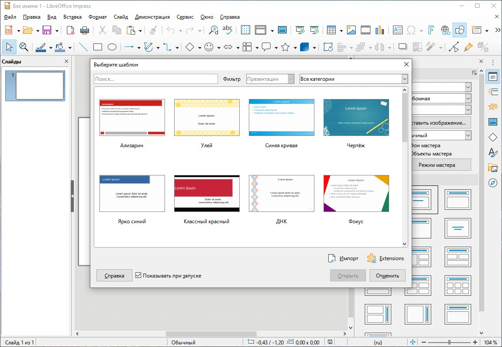Open sidebar Gallery icon
Viewport: 502px width, 347px height.
point(493,167)
